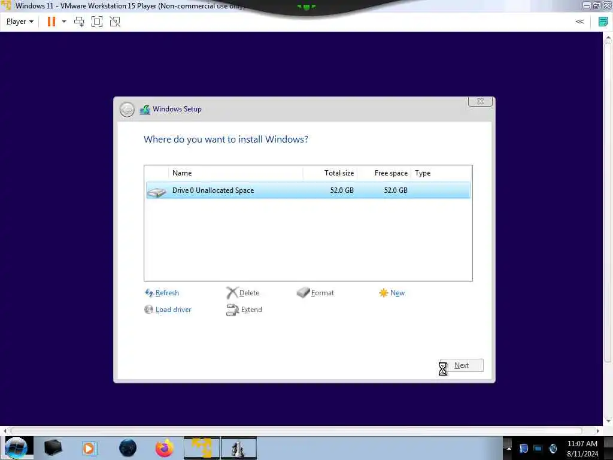Click the first tray icon, a blue flag
Screen dimensions: 613x460
[523, 448]
